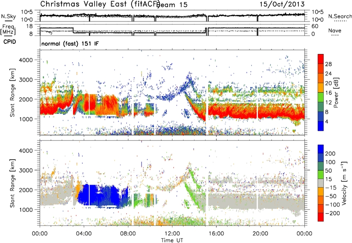The width and height of the screenshot is (352, 243).
Task: Click the 'N.Search' legend label
Action: point(340,16)
